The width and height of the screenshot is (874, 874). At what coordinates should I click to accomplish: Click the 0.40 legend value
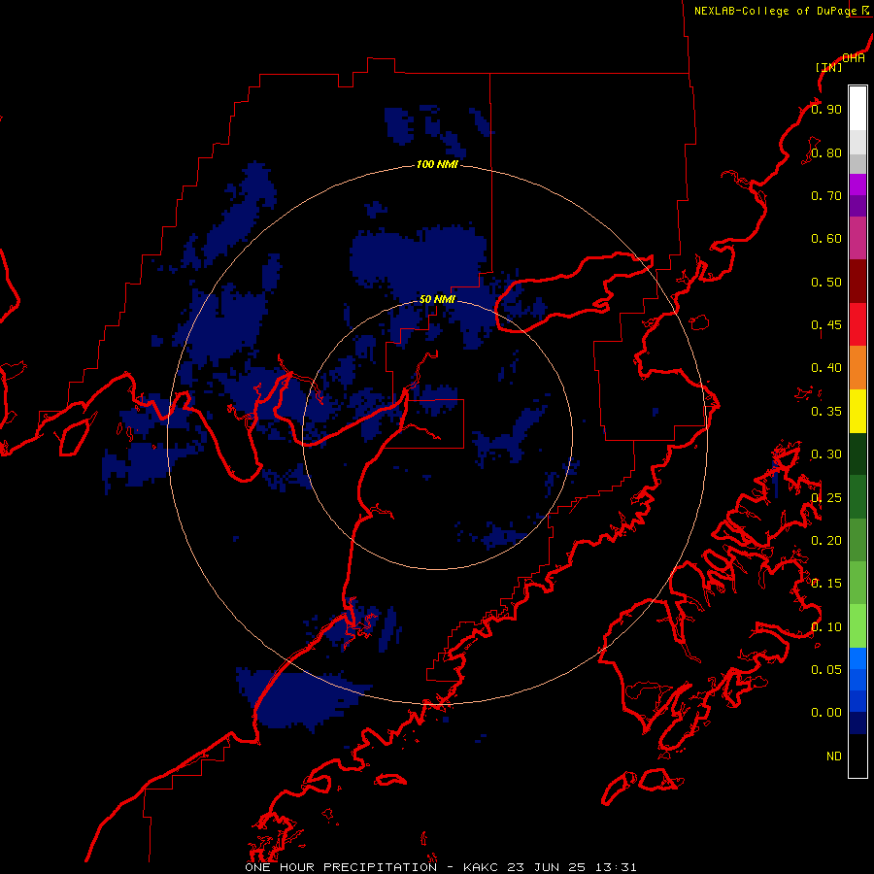coord(826,368)
